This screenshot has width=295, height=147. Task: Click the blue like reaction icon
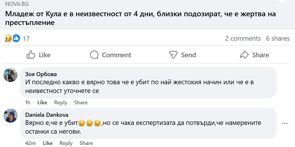pos(16,38)
